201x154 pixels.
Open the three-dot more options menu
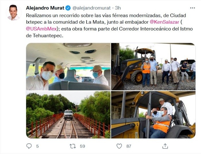(x=192, y=8)
